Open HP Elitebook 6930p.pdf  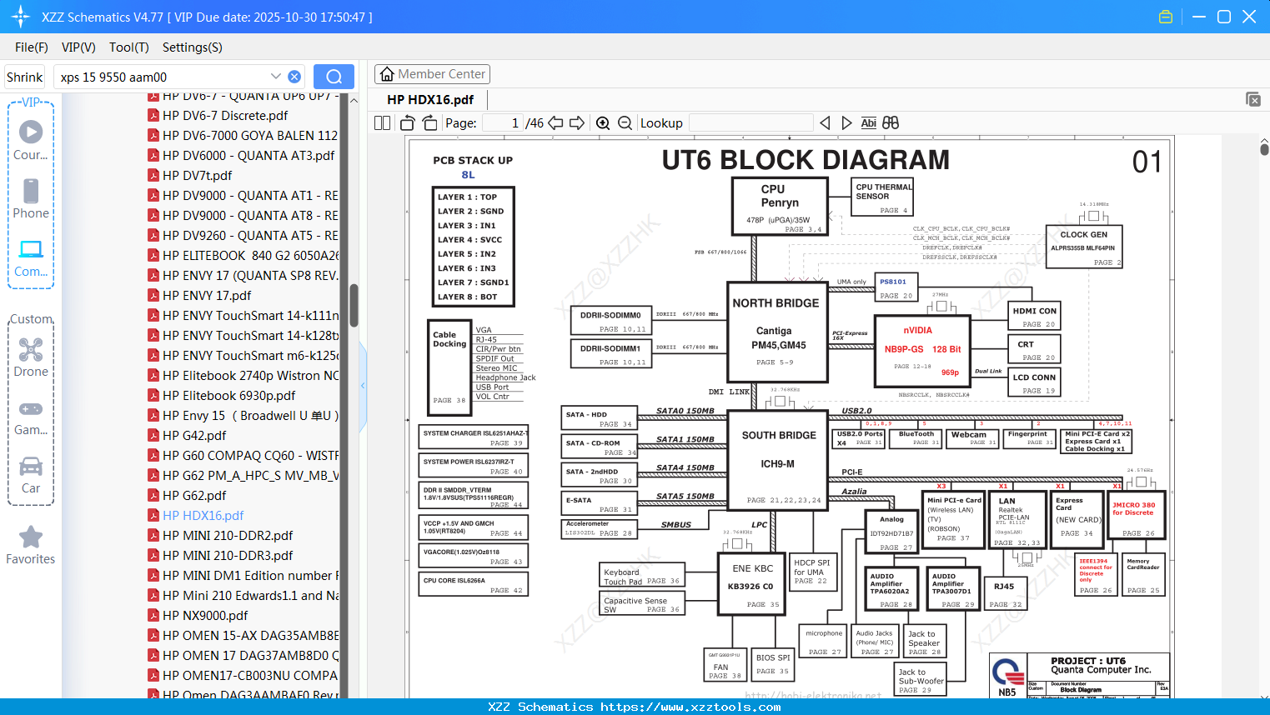point(229,395)
